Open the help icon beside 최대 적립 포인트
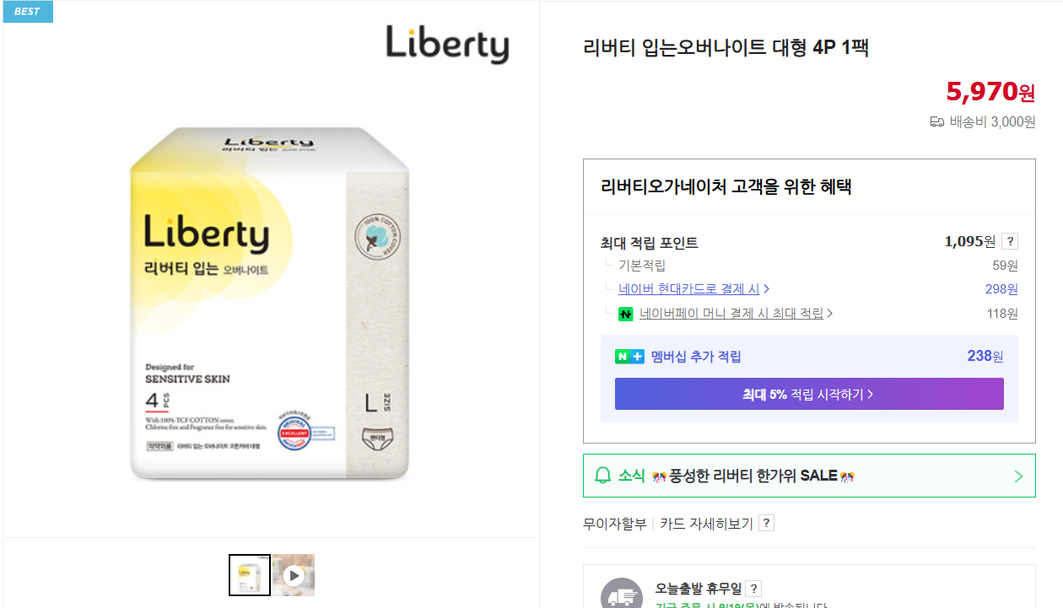This screenshot has height=608, width=1063. pos(1012,240)
